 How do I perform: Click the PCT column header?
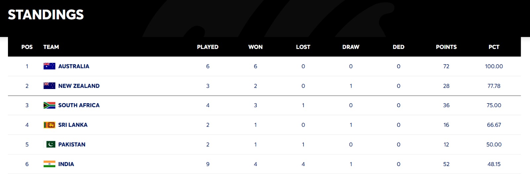pyautogui.click(x=494, y=47)
